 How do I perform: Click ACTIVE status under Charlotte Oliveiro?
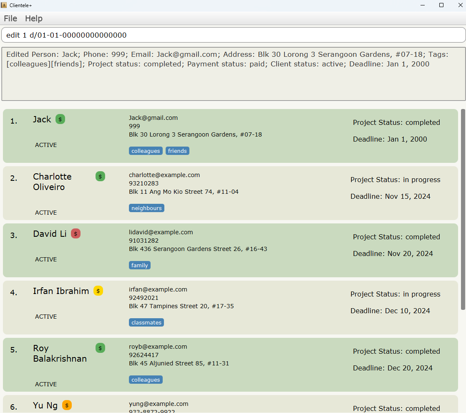click(x=46, y=213)
